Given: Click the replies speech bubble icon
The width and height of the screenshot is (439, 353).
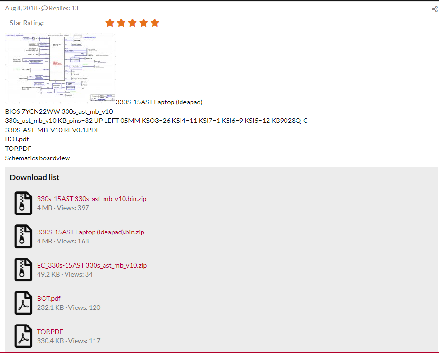Looking at the screenshot, I should coord(44,9).
